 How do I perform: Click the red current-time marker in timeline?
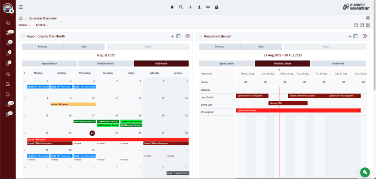point(280,70)
